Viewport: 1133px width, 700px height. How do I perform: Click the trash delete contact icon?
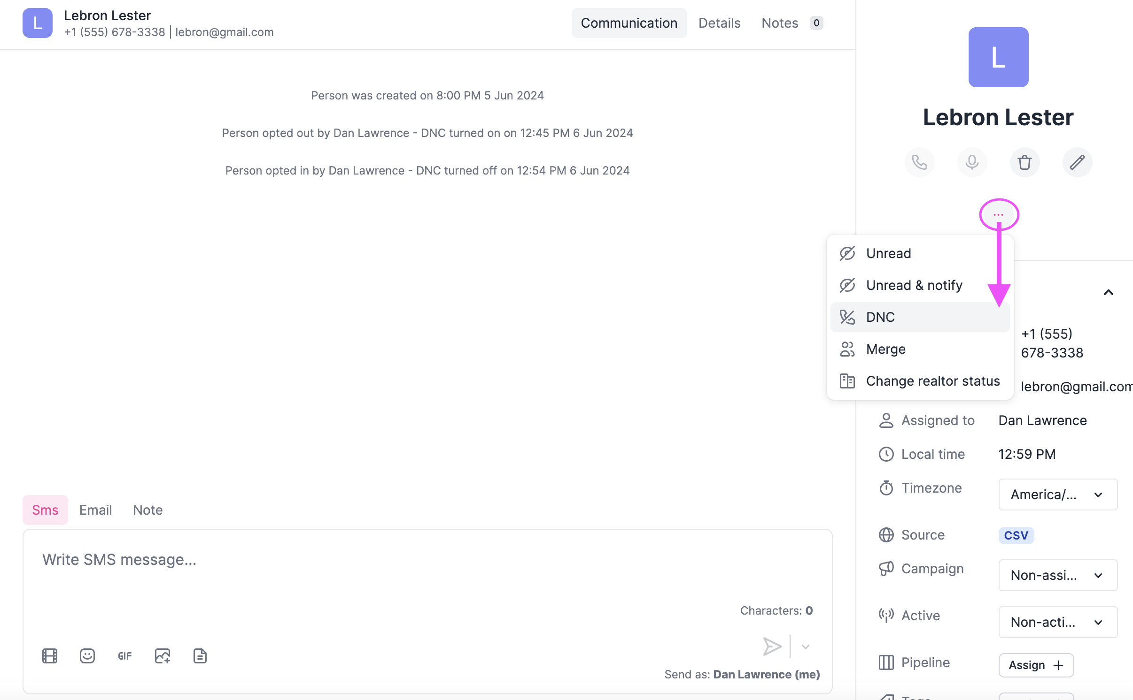pos(1024,162)
